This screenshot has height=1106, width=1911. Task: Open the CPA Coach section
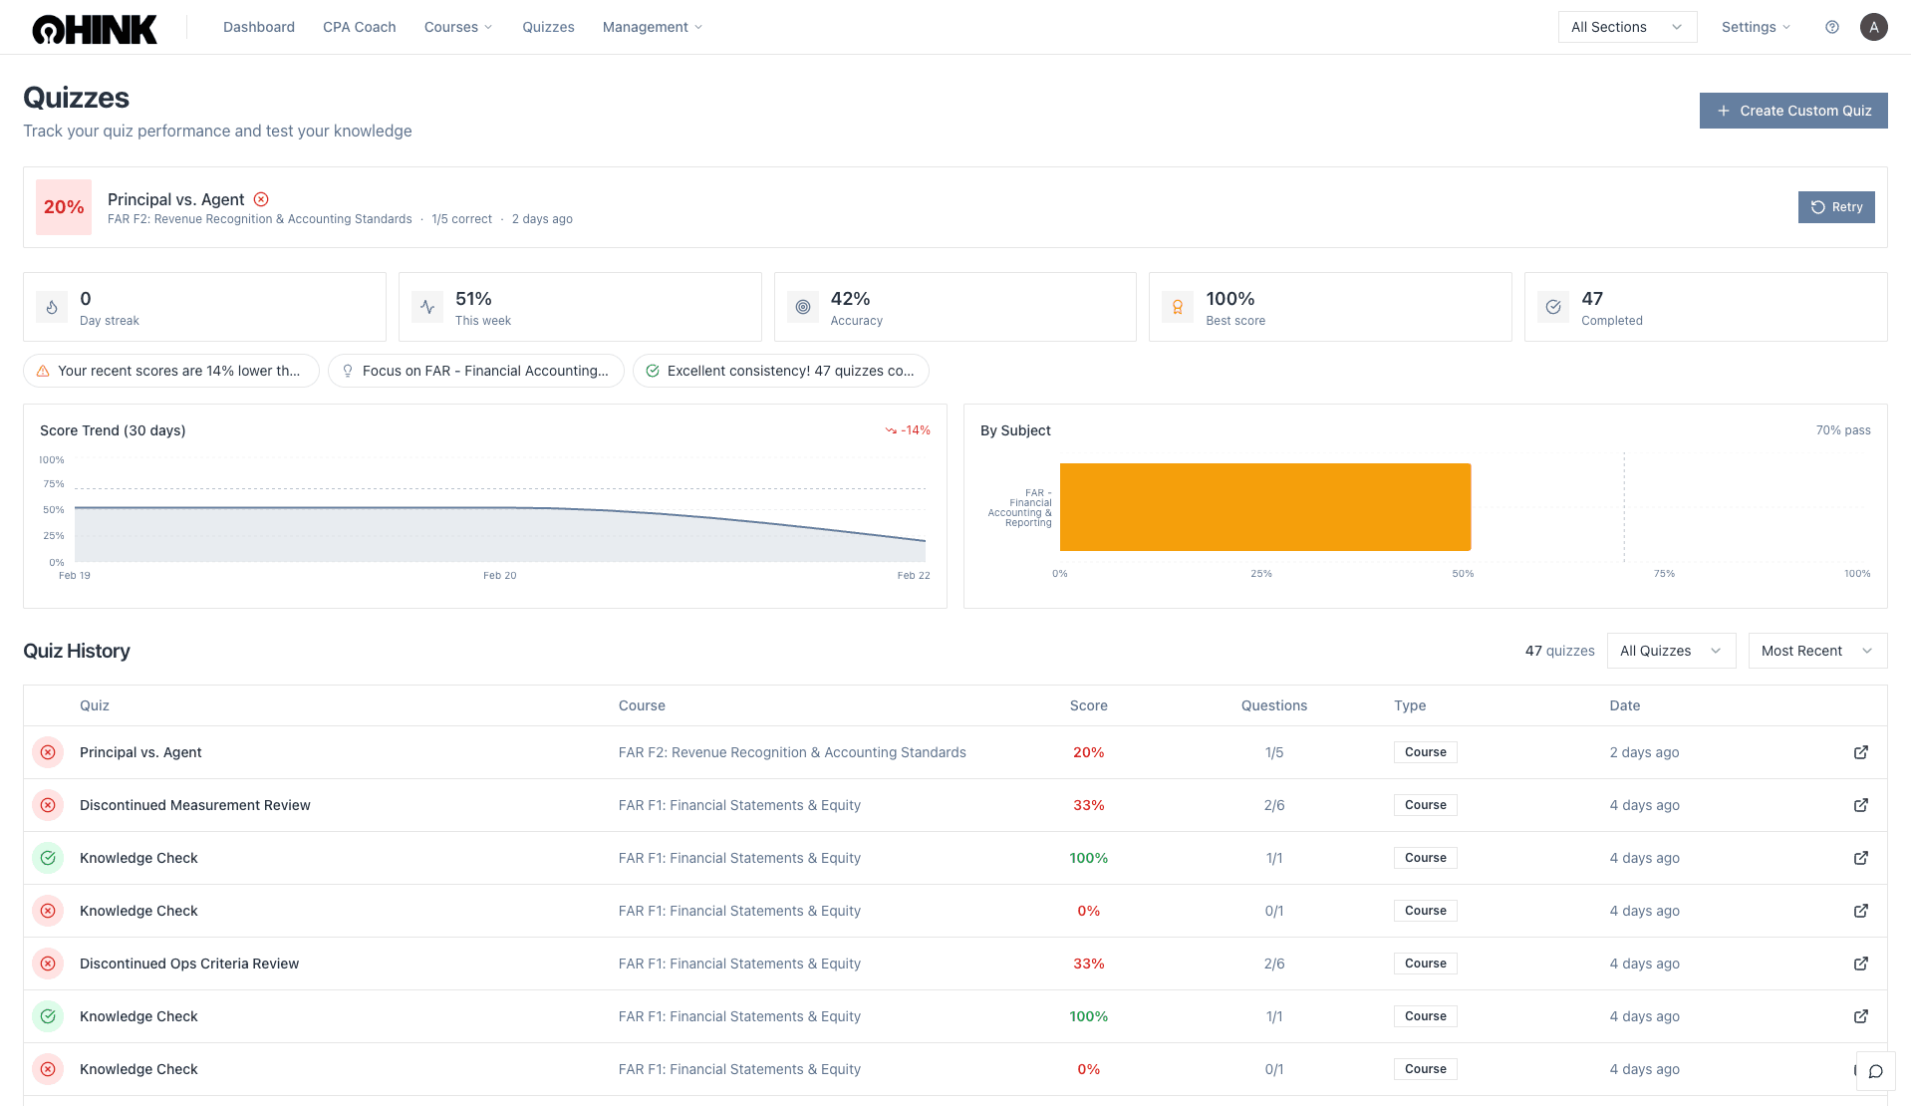[359, 27]
